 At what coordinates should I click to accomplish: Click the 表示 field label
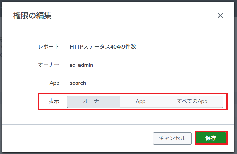coord(54,101)
